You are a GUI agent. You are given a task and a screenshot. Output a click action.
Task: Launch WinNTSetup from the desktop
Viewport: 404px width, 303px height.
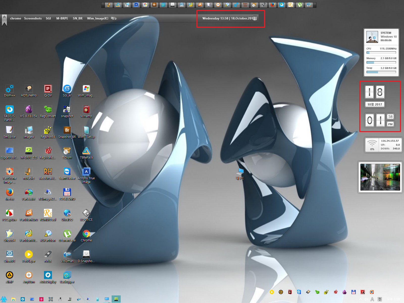[x=86, y=132]
